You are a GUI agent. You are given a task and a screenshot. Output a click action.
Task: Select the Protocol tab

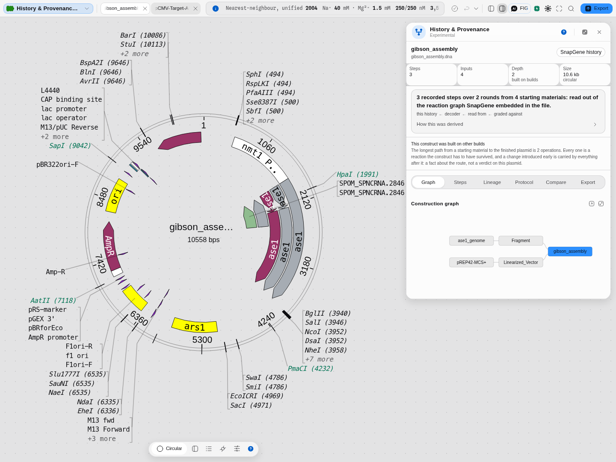click(x=524, y=182)
